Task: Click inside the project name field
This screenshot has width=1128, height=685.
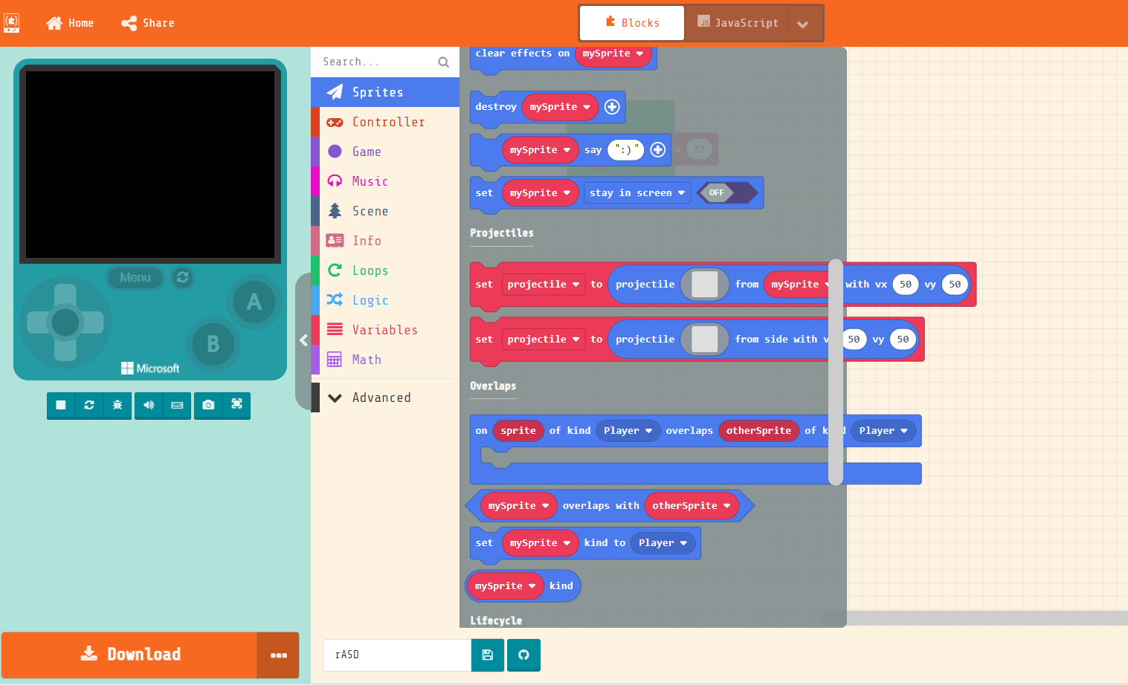Action: pyautogui.click(x=396, y=655)
